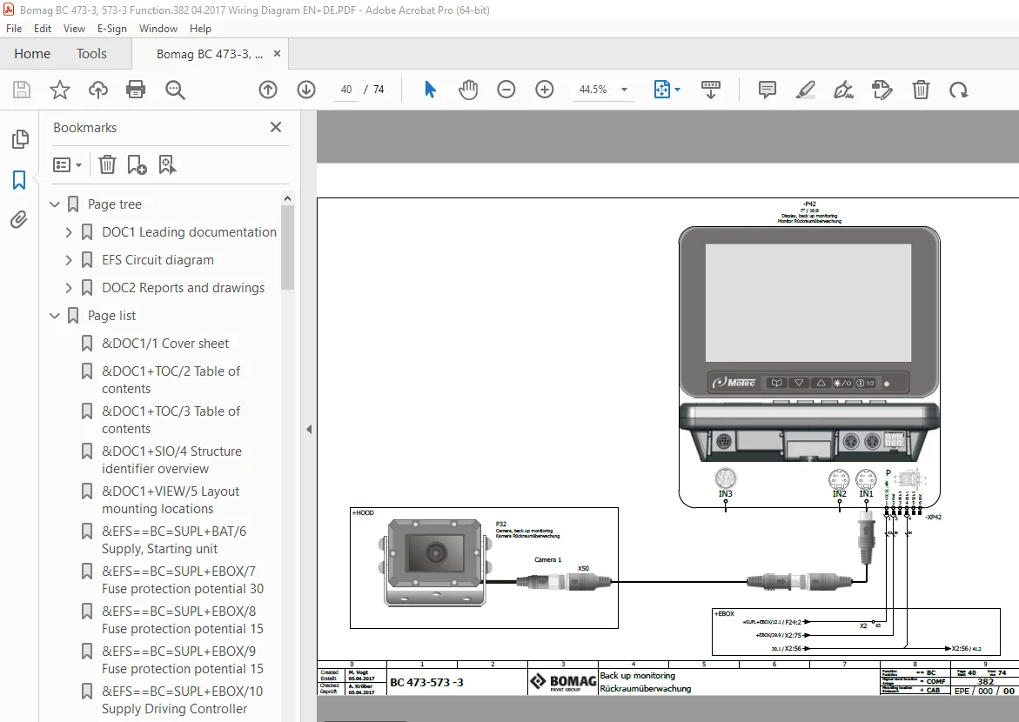Zoom in with the plus button
1019x722 pixels.
pyautogui.click(x=545, y=90)
